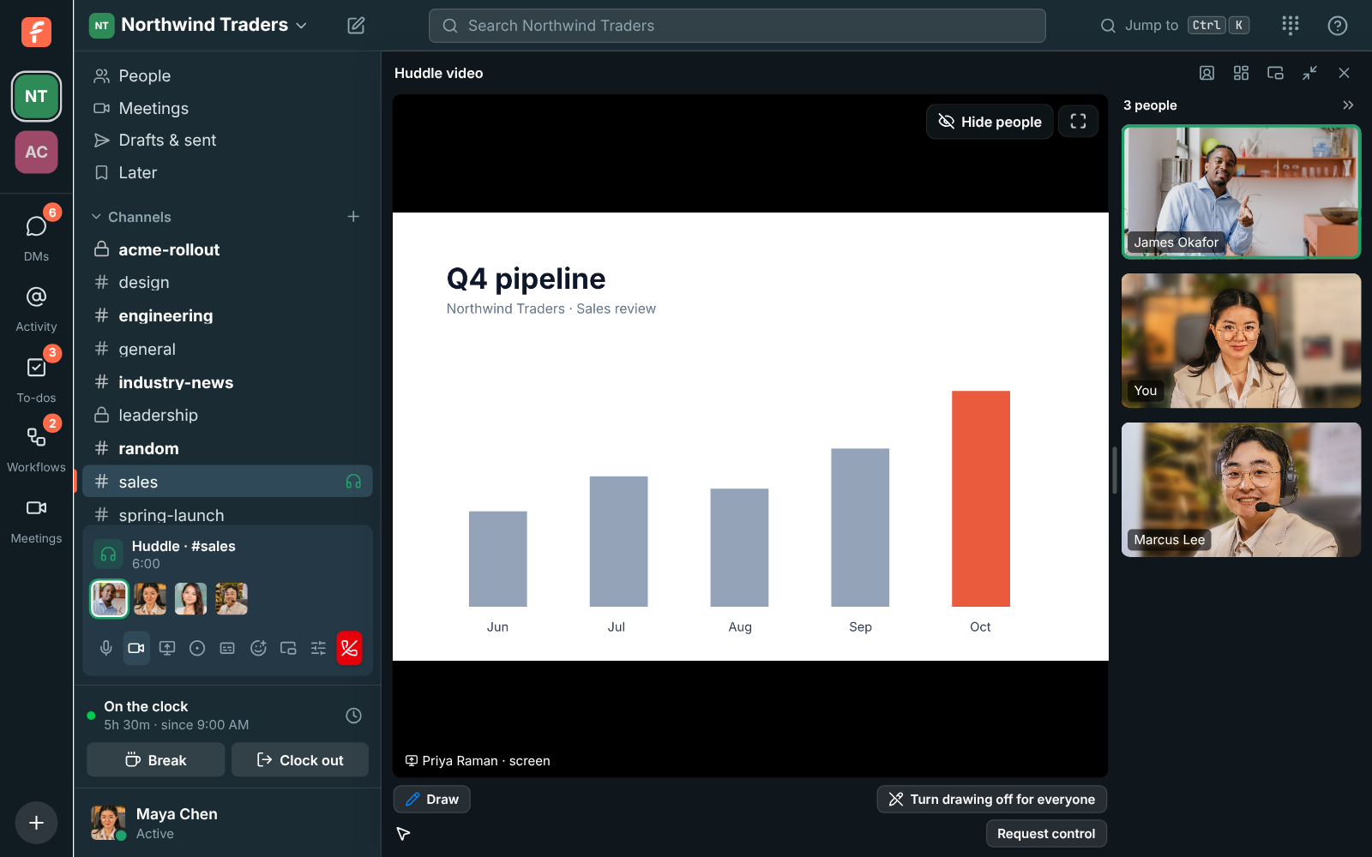The image size is (1372, 857).
Task: Open the engineering channel
Action: (227, 315)
